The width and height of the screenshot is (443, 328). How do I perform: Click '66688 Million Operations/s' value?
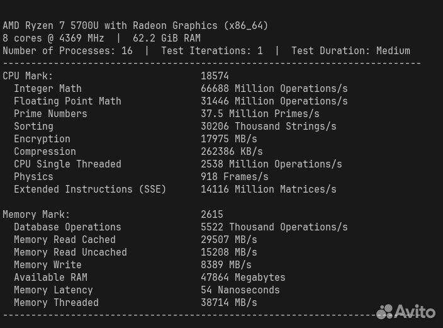point(274,89)
